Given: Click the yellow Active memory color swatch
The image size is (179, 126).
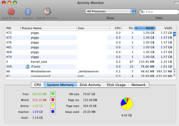Looking at the screenshot, I should [x=53, y=106].
